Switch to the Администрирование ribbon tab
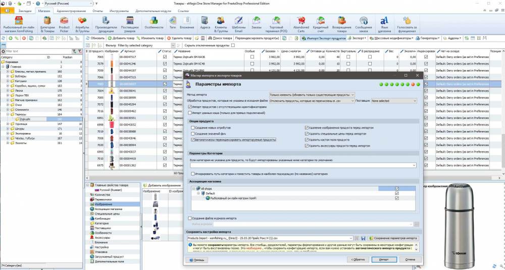The height and width of the screenshot is (270, 505). 71,10
